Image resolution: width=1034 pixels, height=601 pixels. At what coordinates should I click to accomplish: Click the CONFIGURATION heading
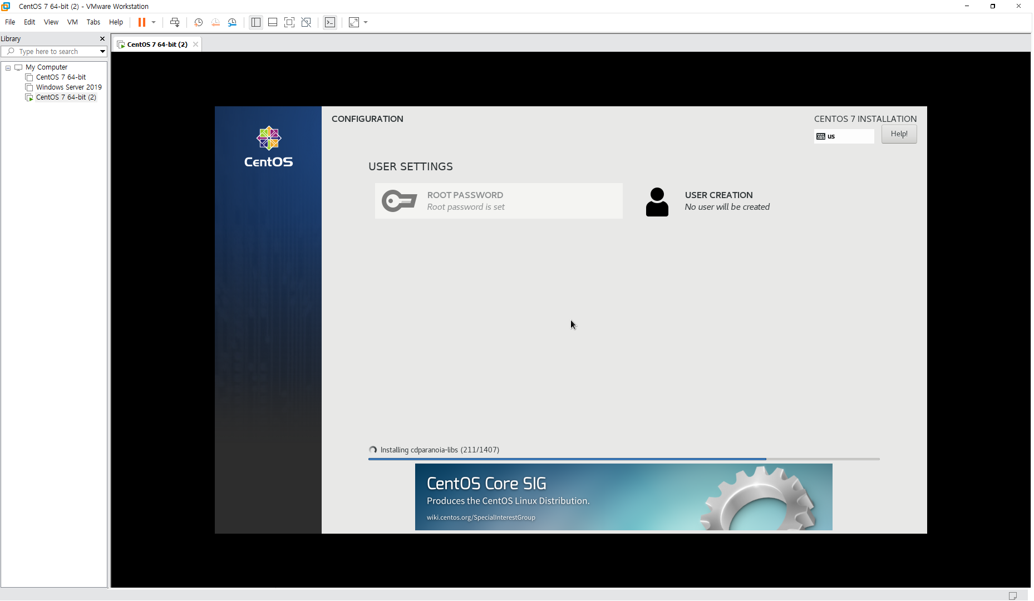[367, 119]
